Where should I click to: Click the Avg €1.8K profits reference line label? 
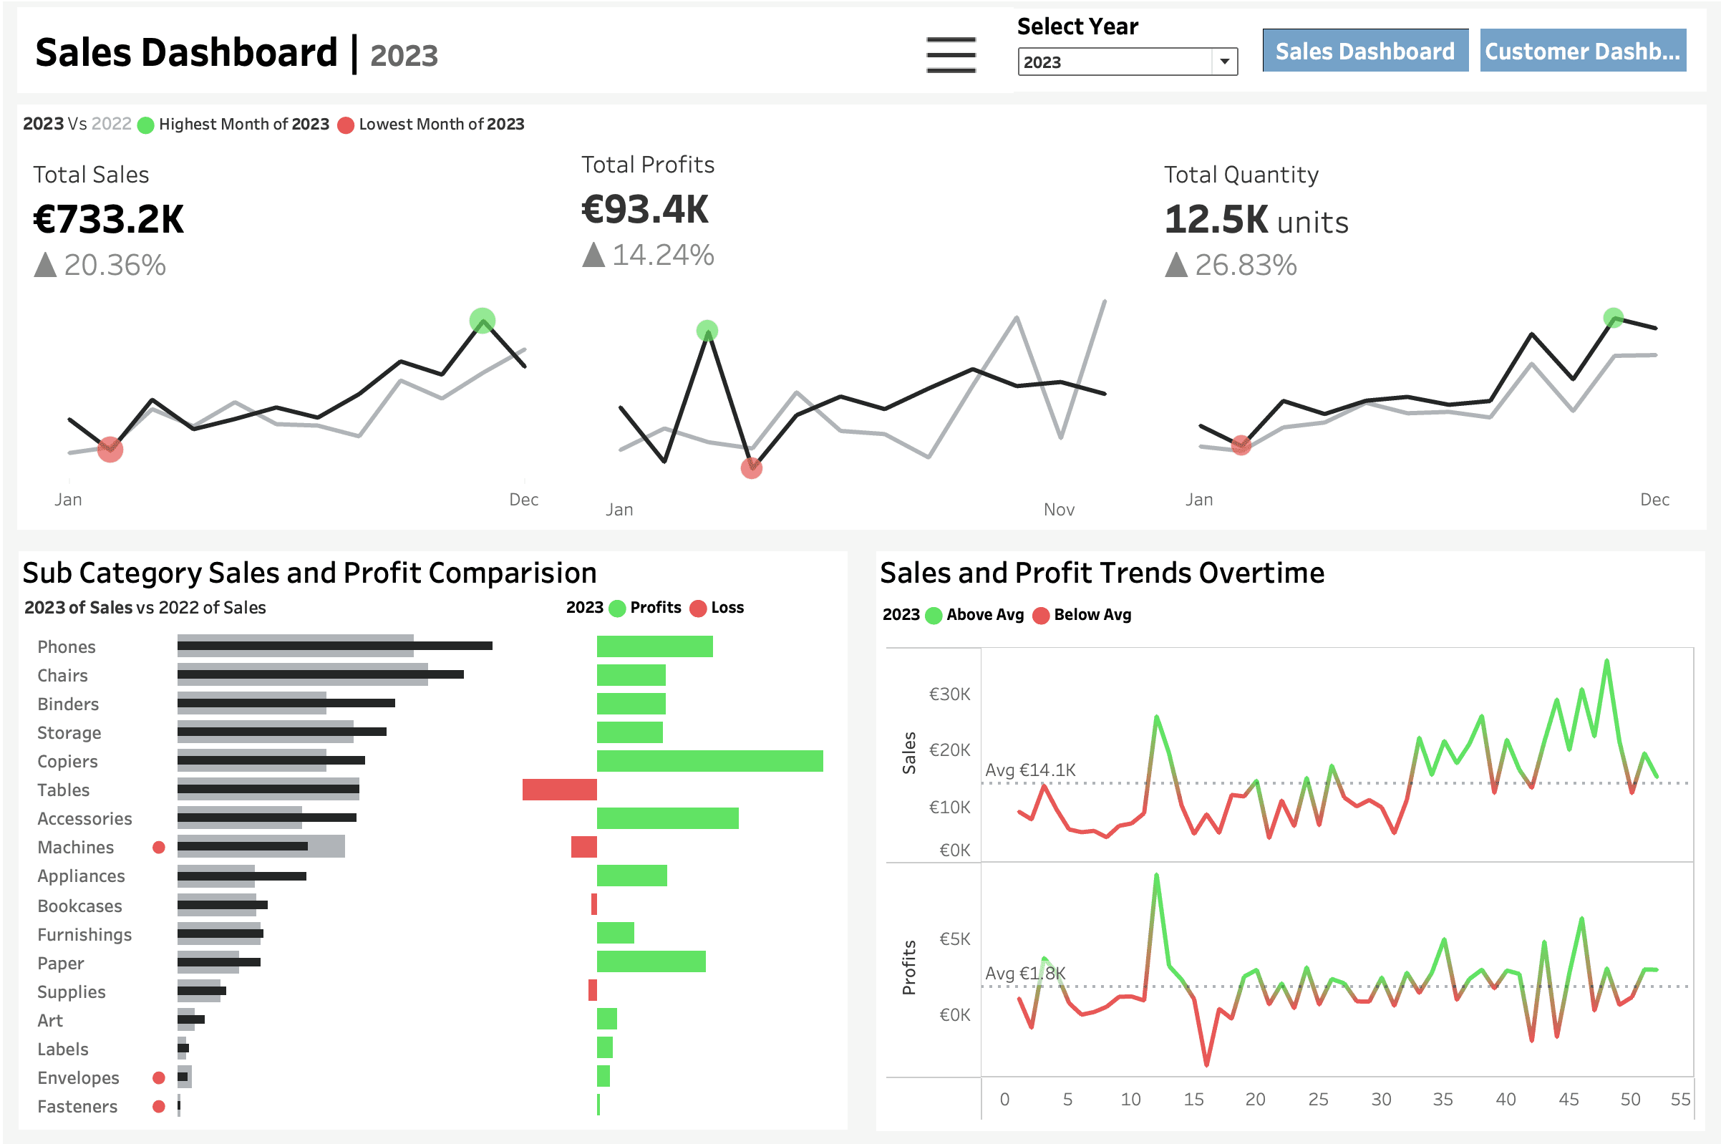pyautogui.click(x=1025, y=974)
